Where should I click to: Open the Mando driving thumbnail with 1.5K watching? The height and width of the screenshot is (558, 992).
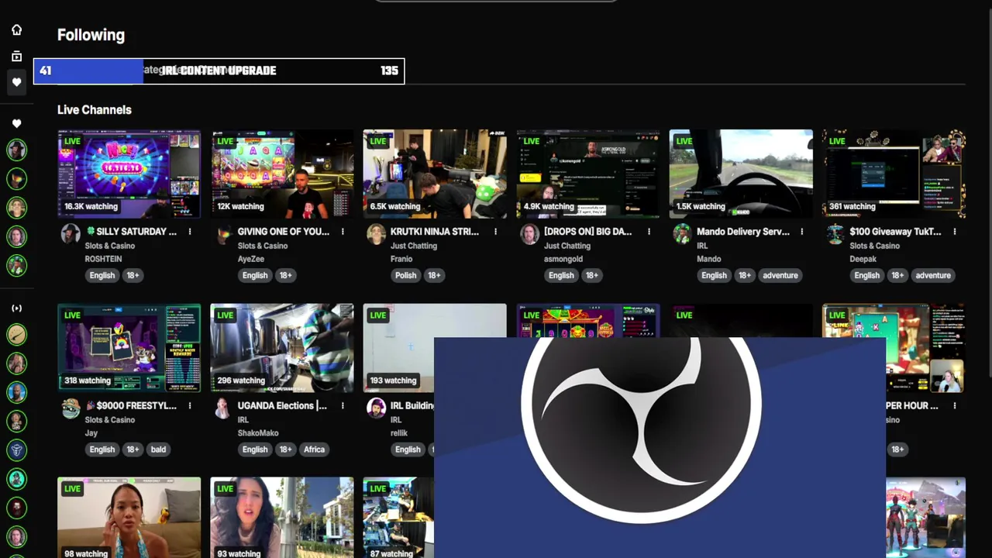click(x=741, y=174)
